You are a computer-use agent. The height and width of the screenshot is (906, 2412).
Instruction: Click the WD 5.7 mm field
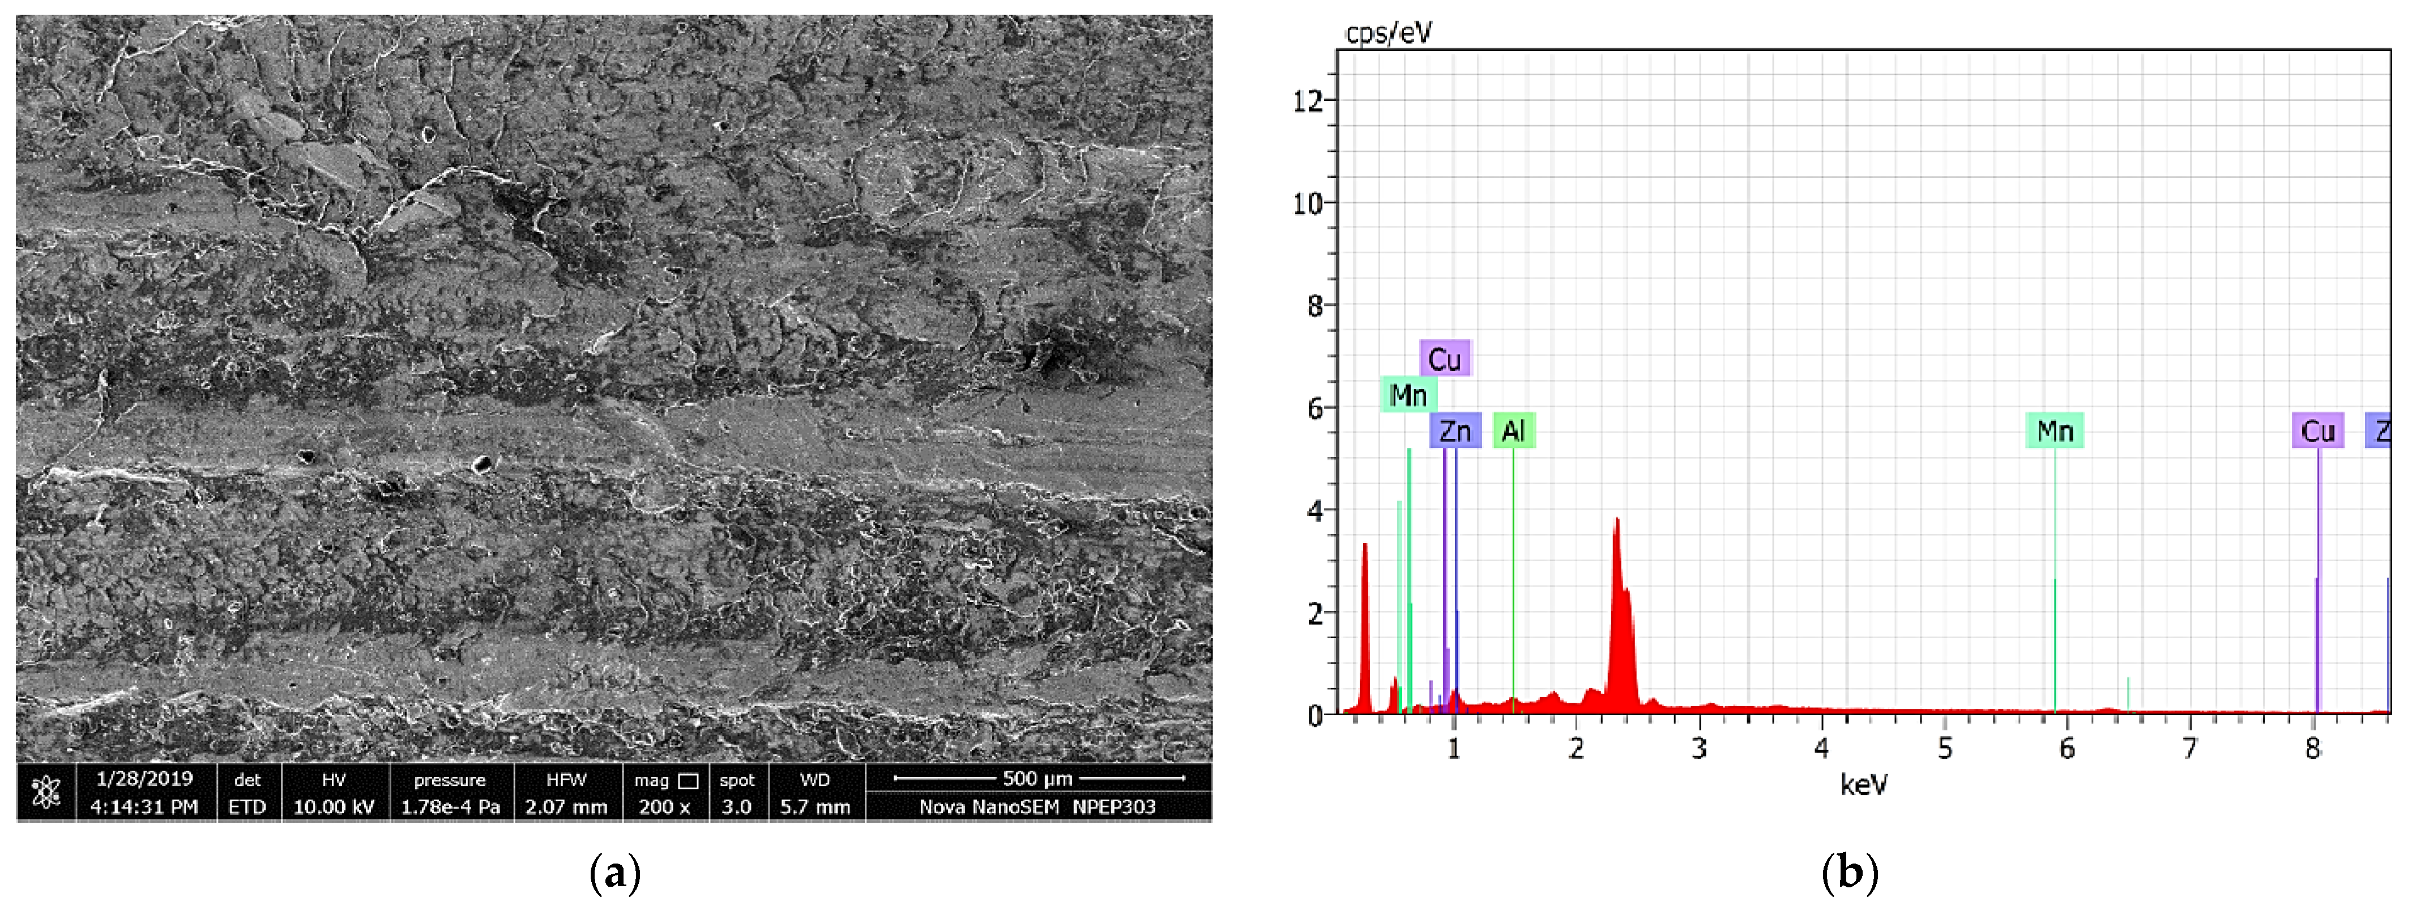[x=814, y=793]
